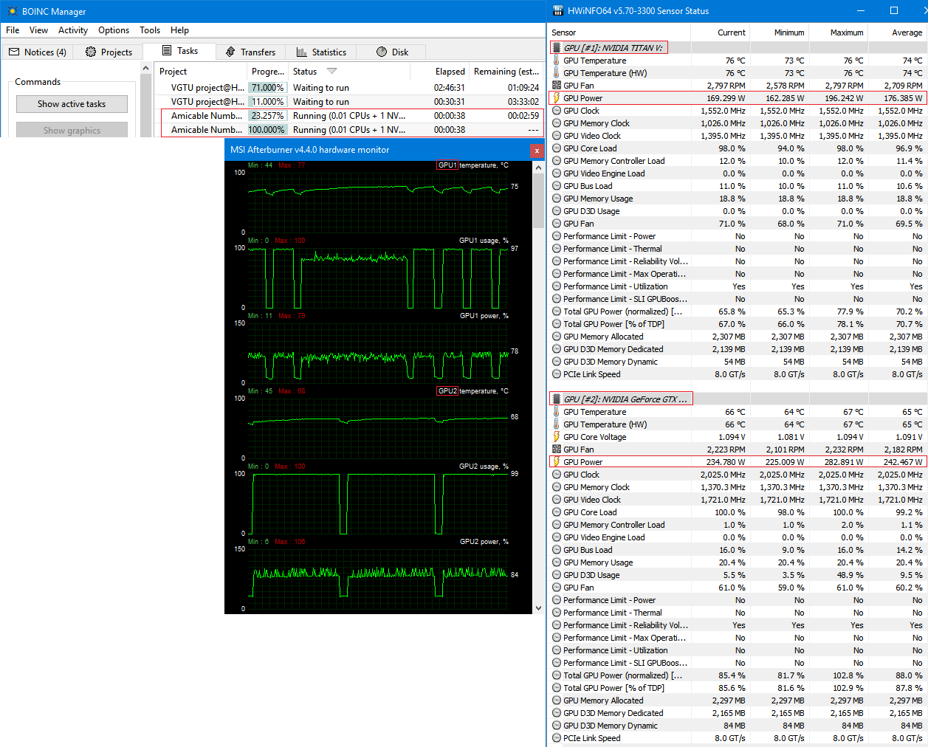Viewport: 928px width, 747px height.
Task: Click the Afterburner monitor scroll-down arrow
Action: pyautogui.click(x=538, y=608)
